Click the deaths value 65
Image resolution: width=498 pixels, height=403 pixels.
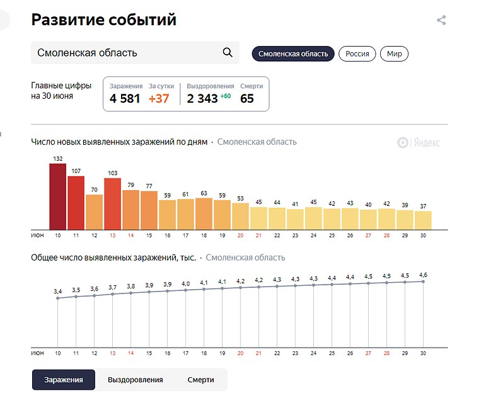(x=246, y=99)
